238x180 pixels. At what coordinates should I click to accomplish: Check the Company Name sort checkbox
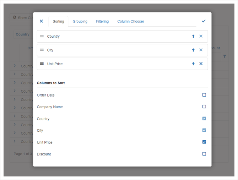coord(204,107)
